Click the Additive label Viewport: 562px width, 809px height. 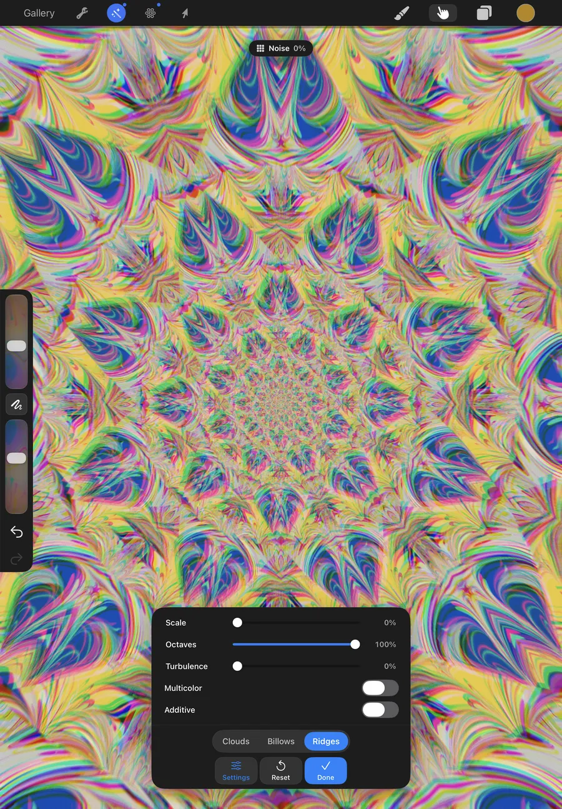[180, 710]
